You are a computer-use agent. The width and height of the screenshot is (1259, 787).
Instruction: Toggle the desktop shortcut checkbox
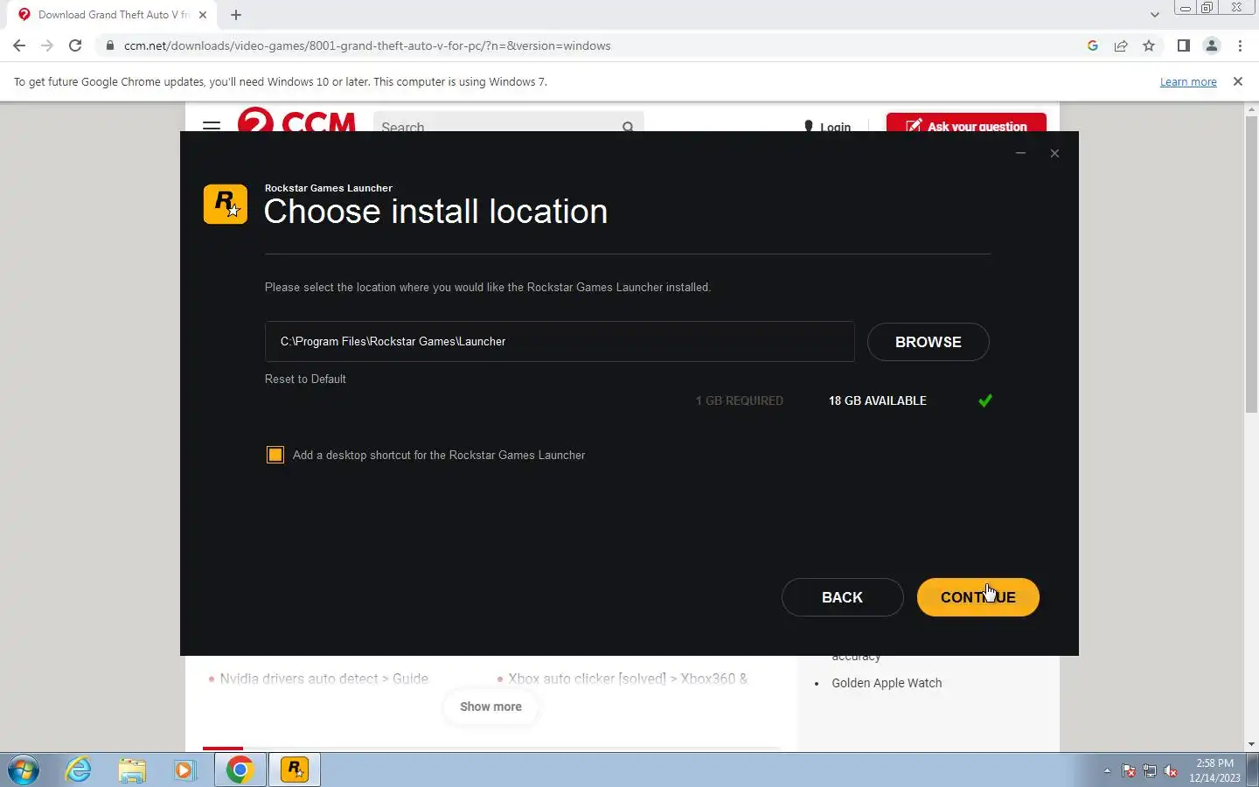click(275, 455)
